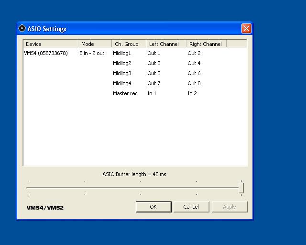
Task: Close the ASIO Settings dialog
Action: pyautogui.click(x=246, y=29)
